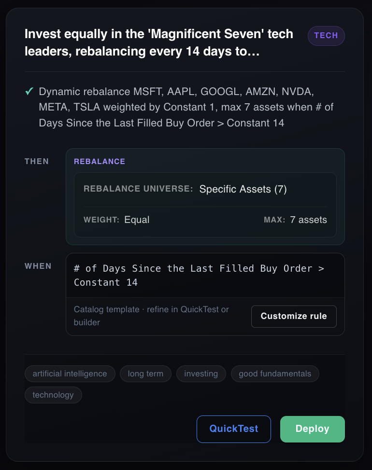Select the REBALANCE action label
Screen dimensions: 372x470
click(x=100, y=162)
